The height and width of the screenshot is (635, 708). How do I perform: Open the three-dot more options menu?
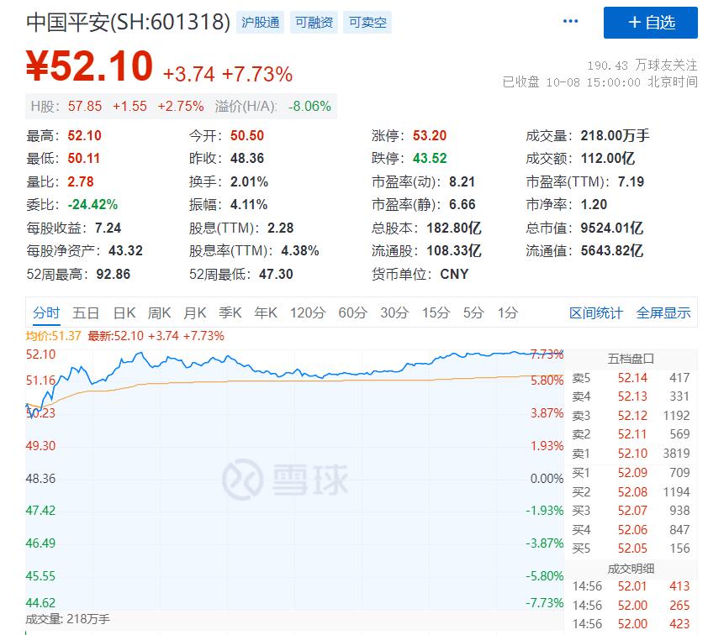[570, 21]
